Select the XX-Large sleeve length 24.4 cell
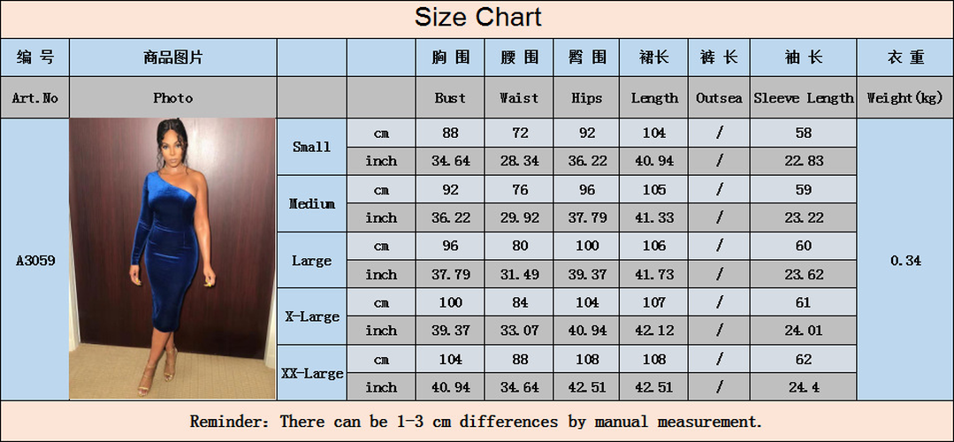Viewport: 954px width, 442px height. 804,386
